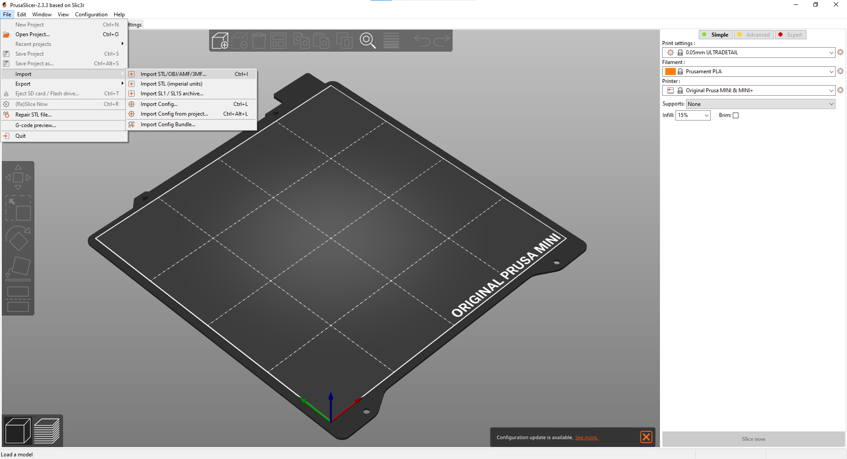Click the Import menu entry
Image resolution: width=847 pixels, height=459 pixels.
64,74
